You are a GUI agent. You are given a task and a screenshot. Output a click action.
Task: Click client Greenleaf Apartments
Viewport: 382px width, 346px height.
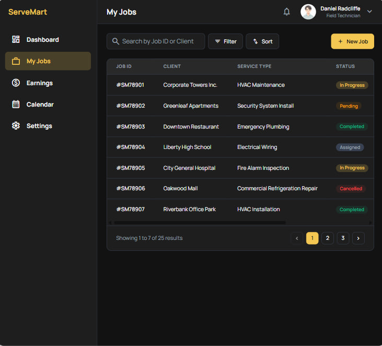click(x=191, y=106)
